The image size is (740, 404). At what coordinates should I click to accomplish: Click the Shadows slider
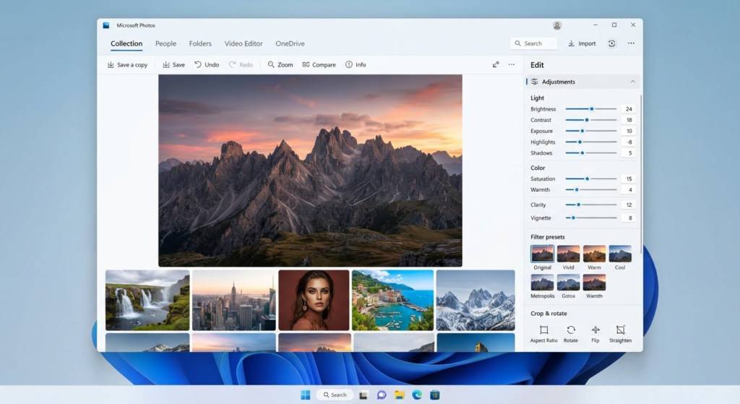pos(591,153)
